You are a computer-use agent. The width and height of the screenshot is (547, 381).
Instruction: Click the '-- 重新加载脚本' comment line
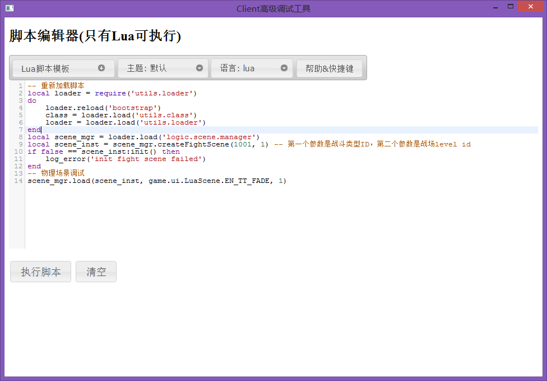pos(56,86)
